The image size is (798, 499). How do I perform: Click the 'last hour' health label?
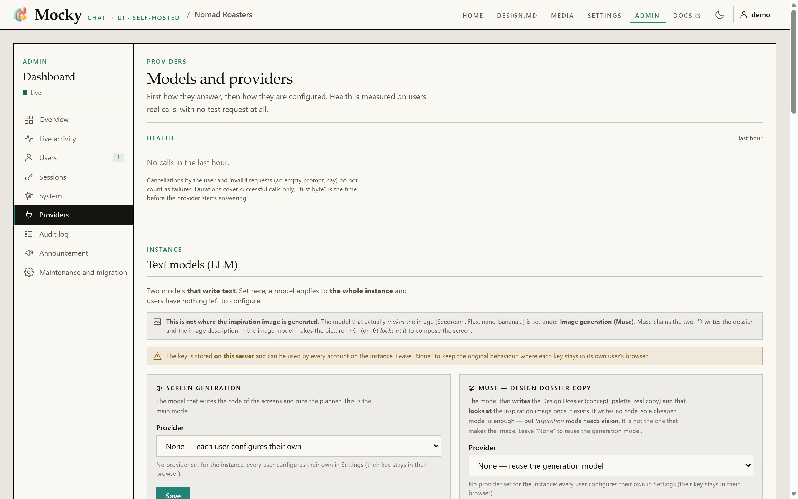(750, 138)
